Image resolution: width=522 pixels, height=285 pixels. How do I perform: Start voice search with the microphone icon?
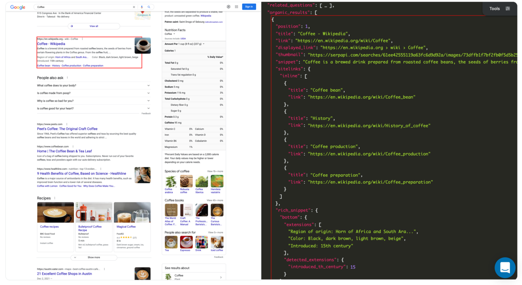click(x=142, y=7)
